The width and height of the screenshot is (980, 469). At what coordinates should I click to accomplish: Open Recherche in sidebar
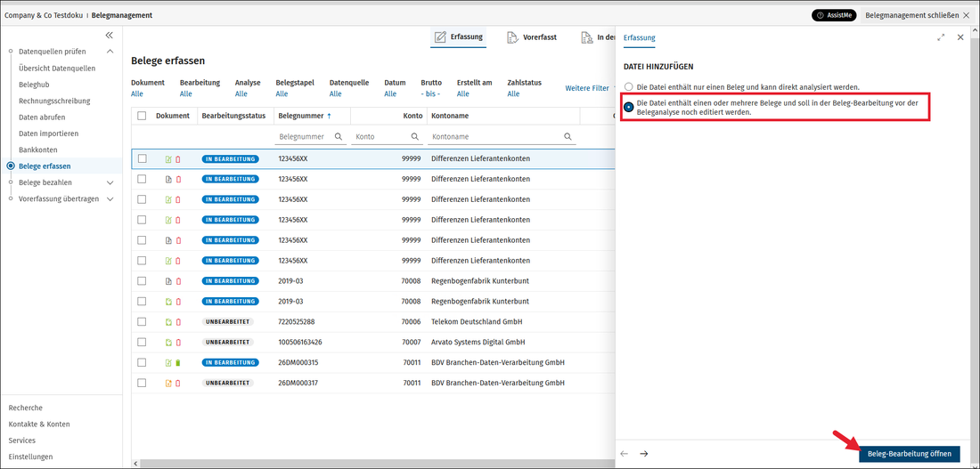tap(26, 408)
